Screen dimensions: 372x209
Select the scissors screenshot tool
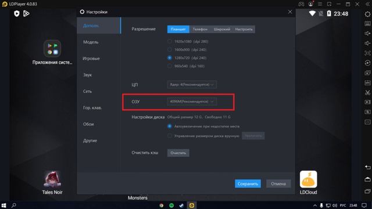pos(367,92)
